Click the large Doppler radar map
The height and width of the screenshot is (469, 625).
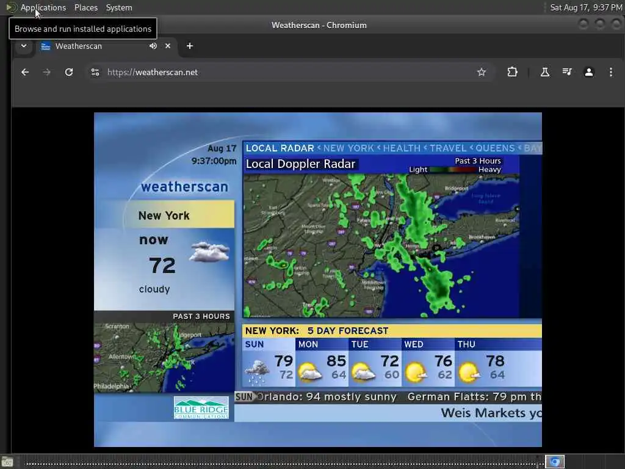point(381,245)
